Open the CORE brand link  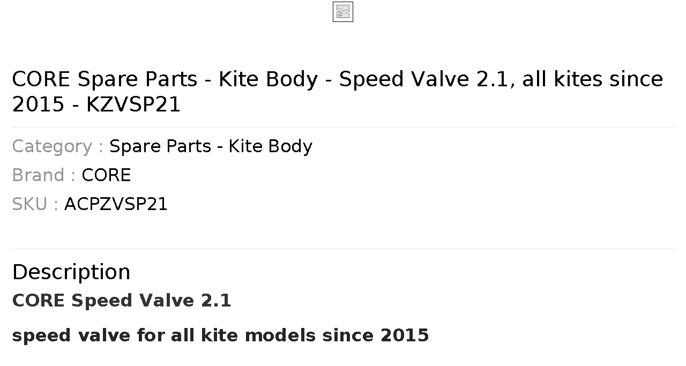106,175
